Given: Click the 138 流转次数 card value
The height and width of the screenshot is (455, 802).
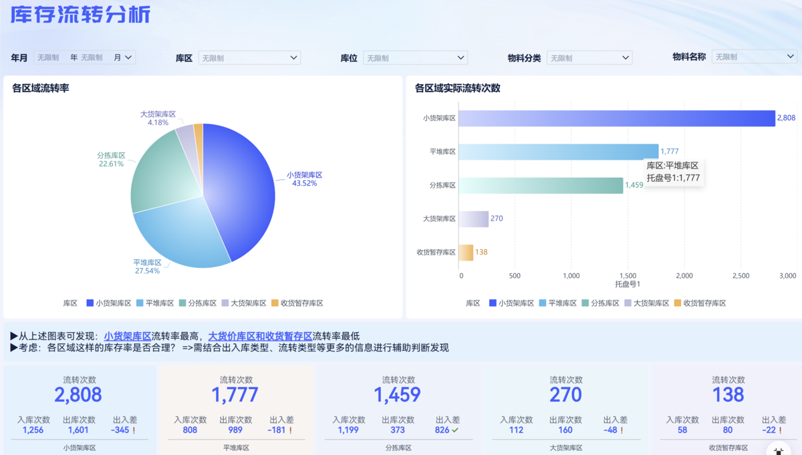Looking at the screenshot, I should click(728, 395).
